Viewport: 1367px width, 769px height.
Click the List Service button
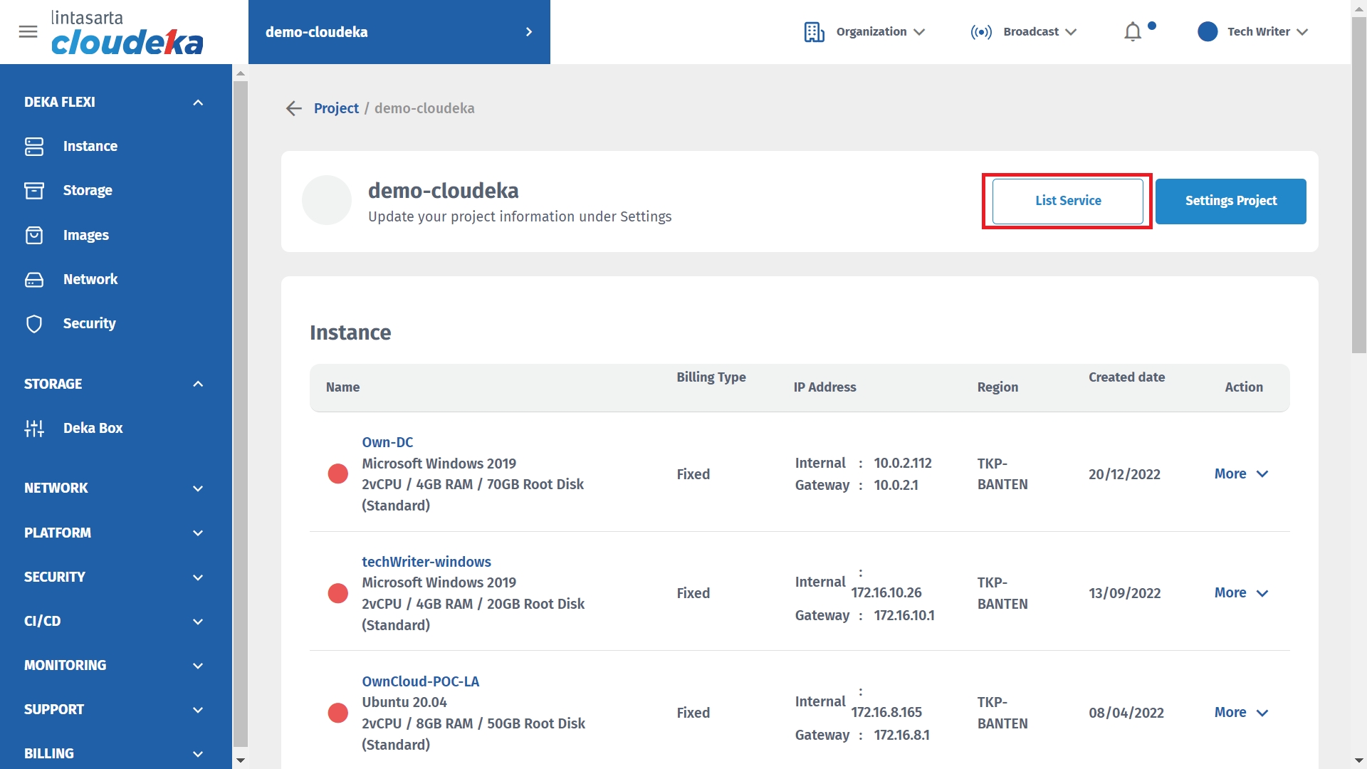pyautogui.click(x=1067, y=202)
